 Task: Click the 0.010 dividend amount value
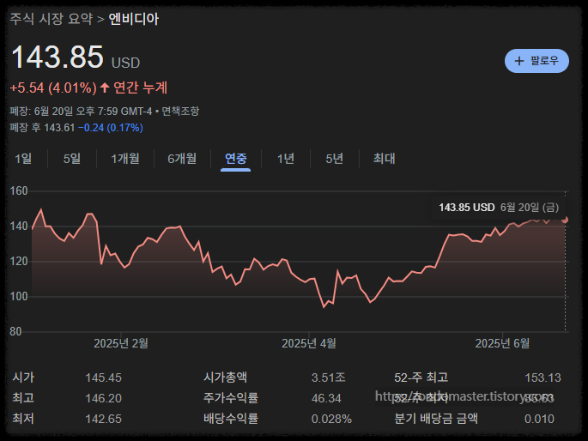coord(539,419)
